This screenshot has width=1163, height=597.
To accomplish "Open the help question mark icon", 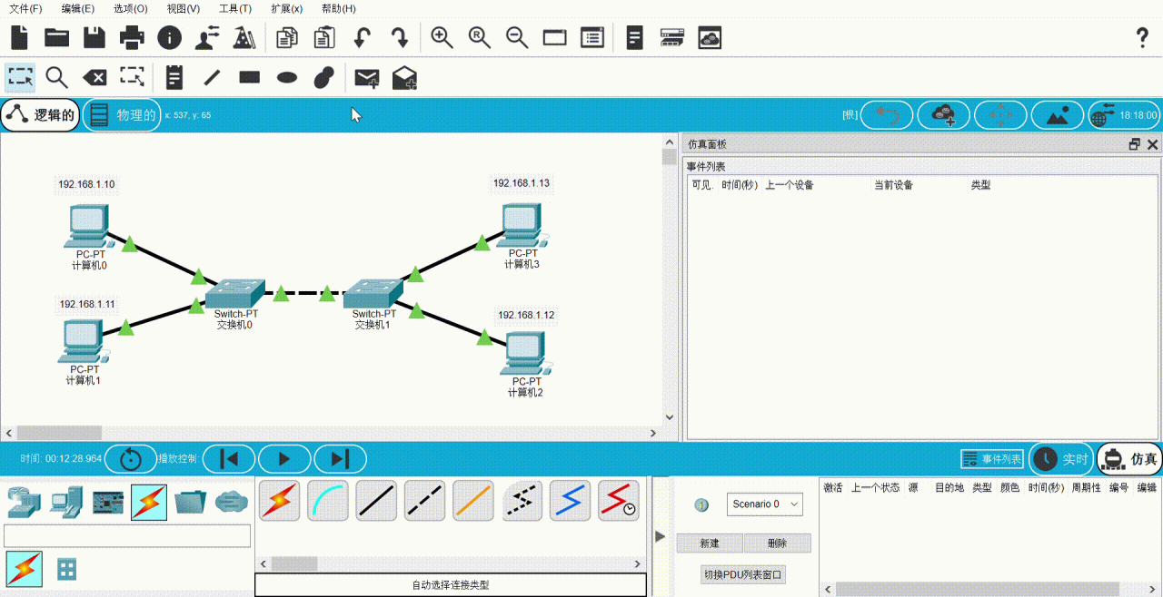I will click(1143, 38).
